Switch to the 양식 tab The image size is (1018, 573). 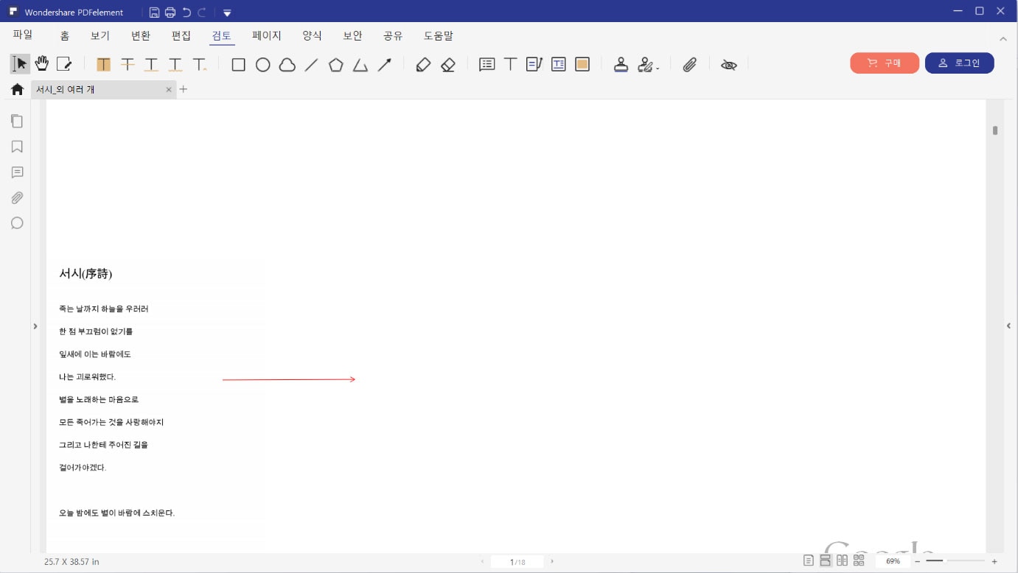tap(313, 35)
